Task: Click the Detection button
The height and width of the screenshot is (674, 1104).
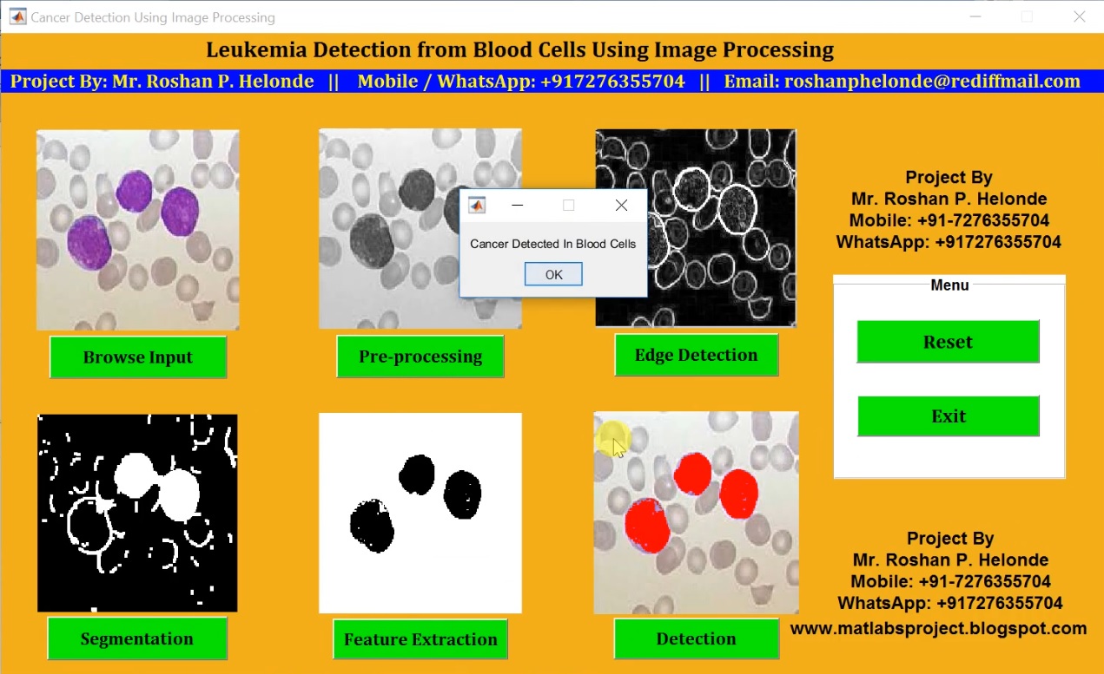Action: 695,638
